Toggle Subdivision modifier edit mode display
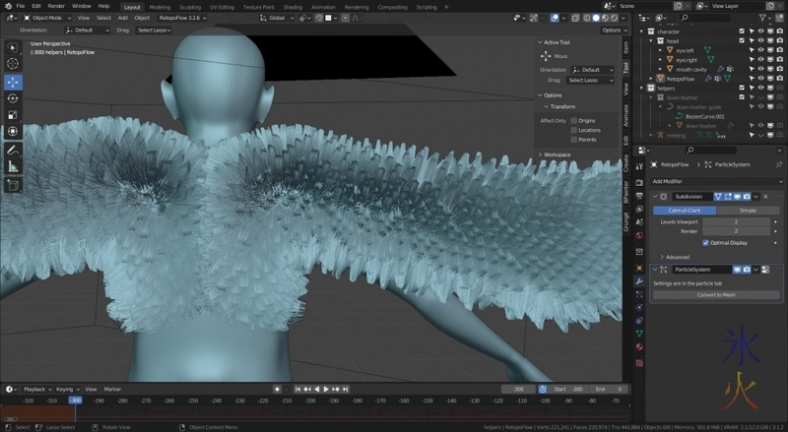 pos(728,197)
